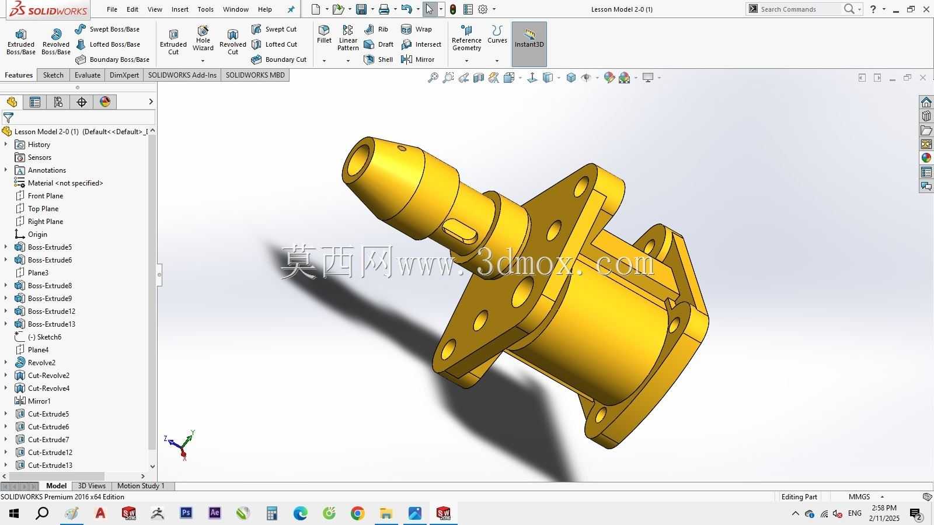Click the MMGS unit system status
Screen dimensions: 934x525
coord(859,497)
